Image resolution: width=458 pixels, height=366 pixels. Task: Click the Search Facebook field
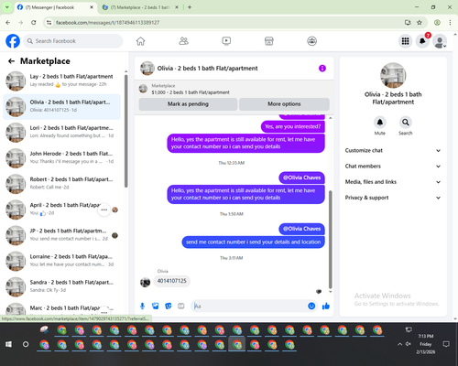click(x=73, y=41)
